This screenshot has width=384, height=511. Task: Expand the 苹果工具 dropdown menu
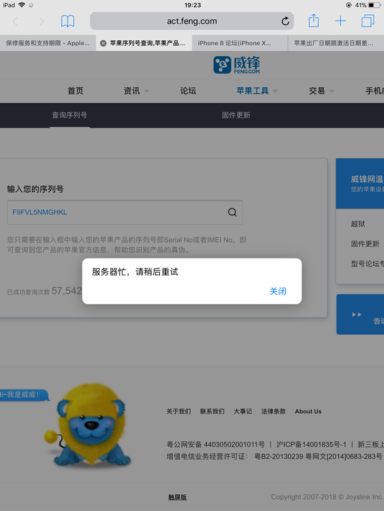coord(256,91)
